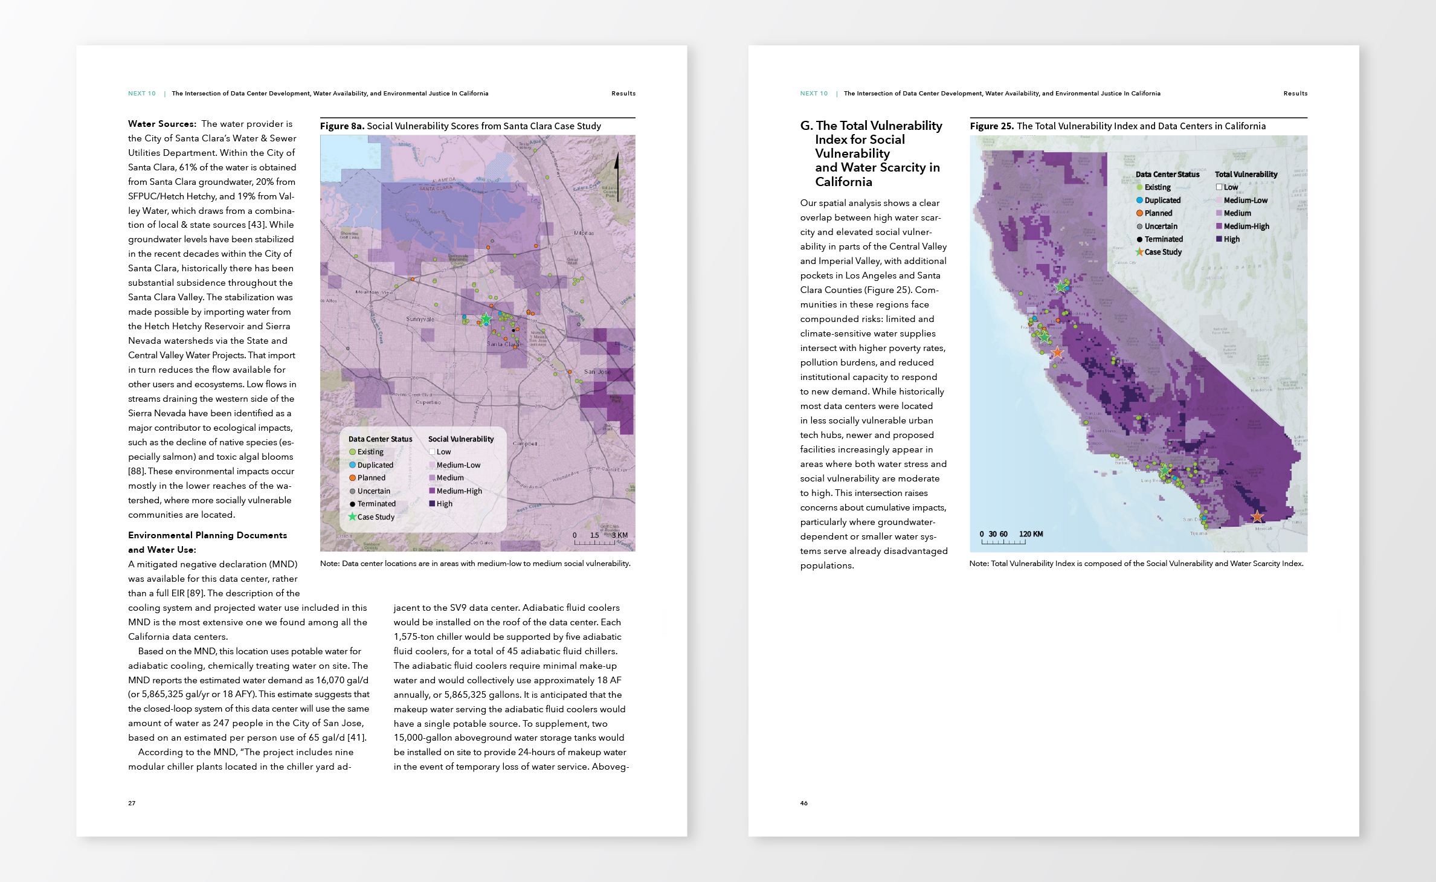1436x882 pixels.
Task: Follow the '(Figure 25)' reference in body text
Action: (887, 290)
